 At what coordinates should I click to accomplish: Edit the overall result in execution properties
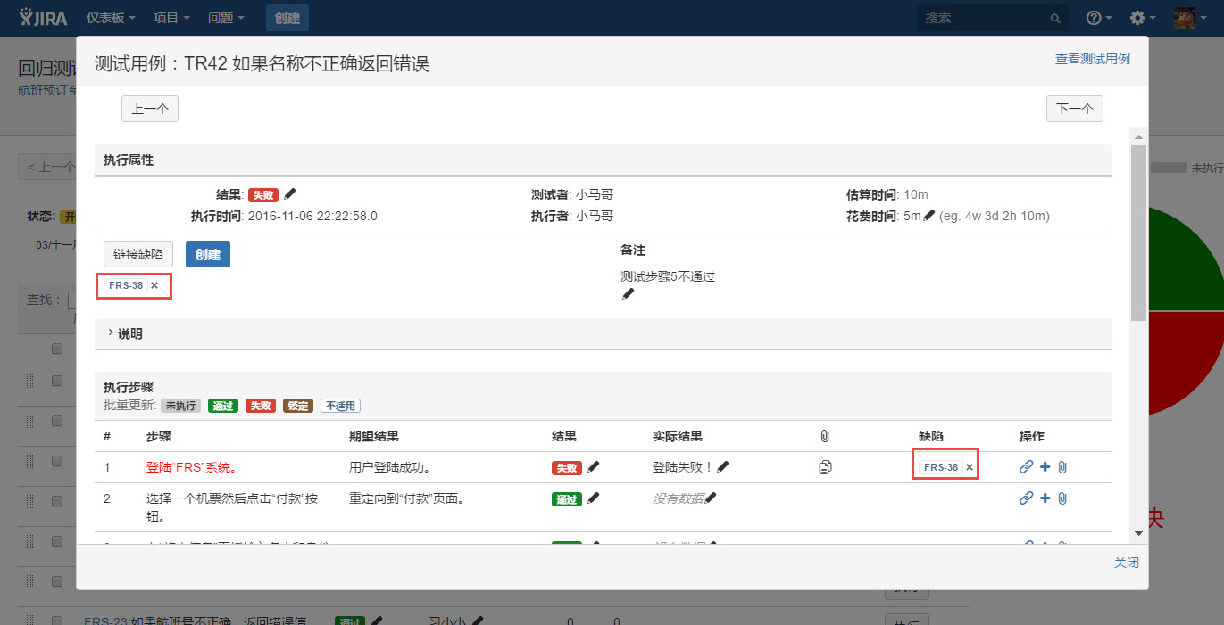[290, 193]
